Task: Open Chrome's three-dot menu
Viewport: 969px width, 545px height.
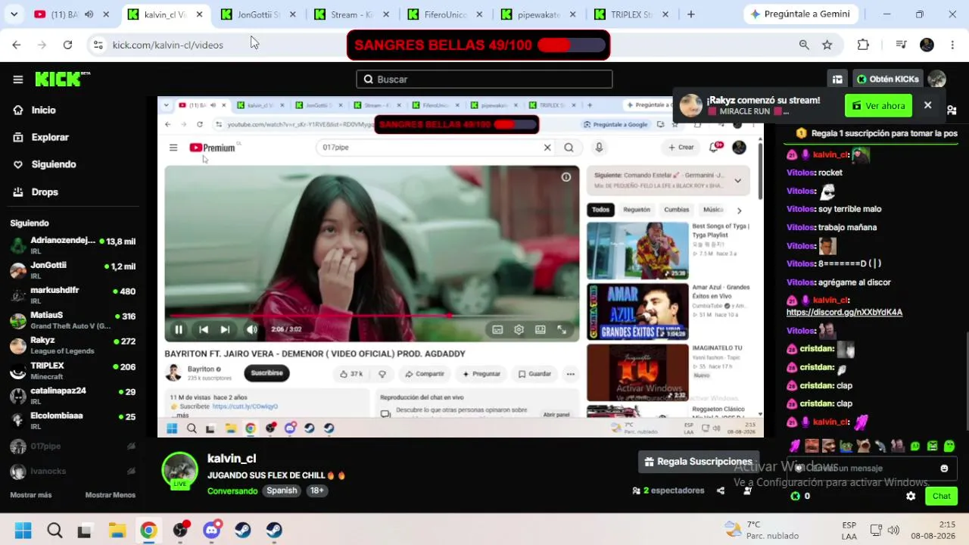Action: click(x=952, y=45)
